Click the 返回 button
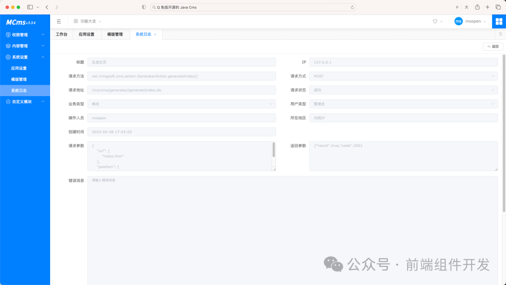This screenshot has width=506, height=285. point(493,46)
